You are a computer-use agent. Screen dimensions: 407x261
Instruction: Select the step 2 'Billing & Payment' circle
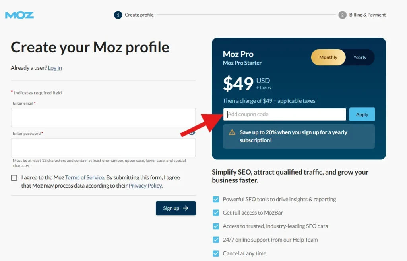[342, 15]
